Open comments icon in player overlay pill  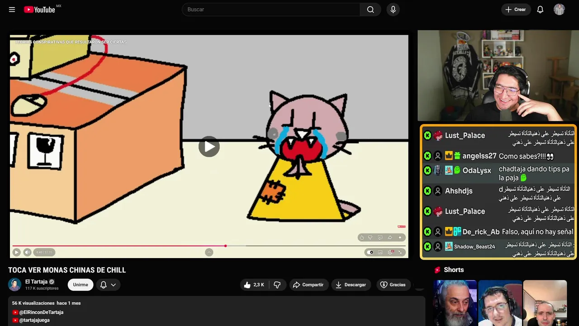(x=380, y=237)
